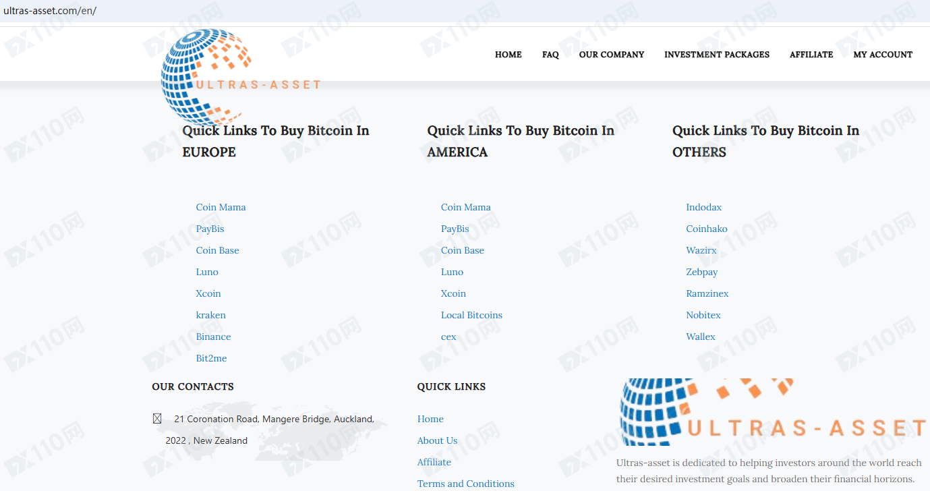Open Local Bitcoins link under America

tap(471, 315)
